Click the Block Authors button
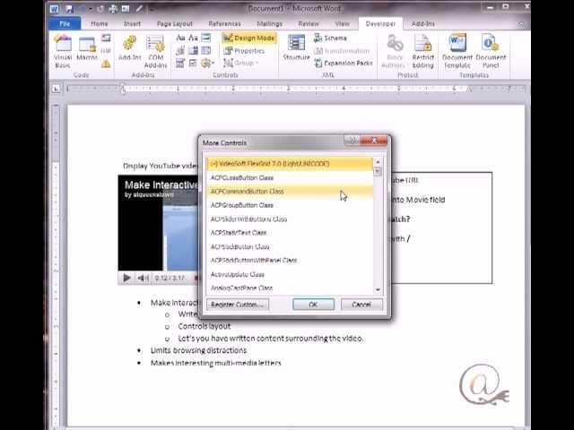Image resolution: width=574 pixels, height=430 pixels. (x=395, y=52)
